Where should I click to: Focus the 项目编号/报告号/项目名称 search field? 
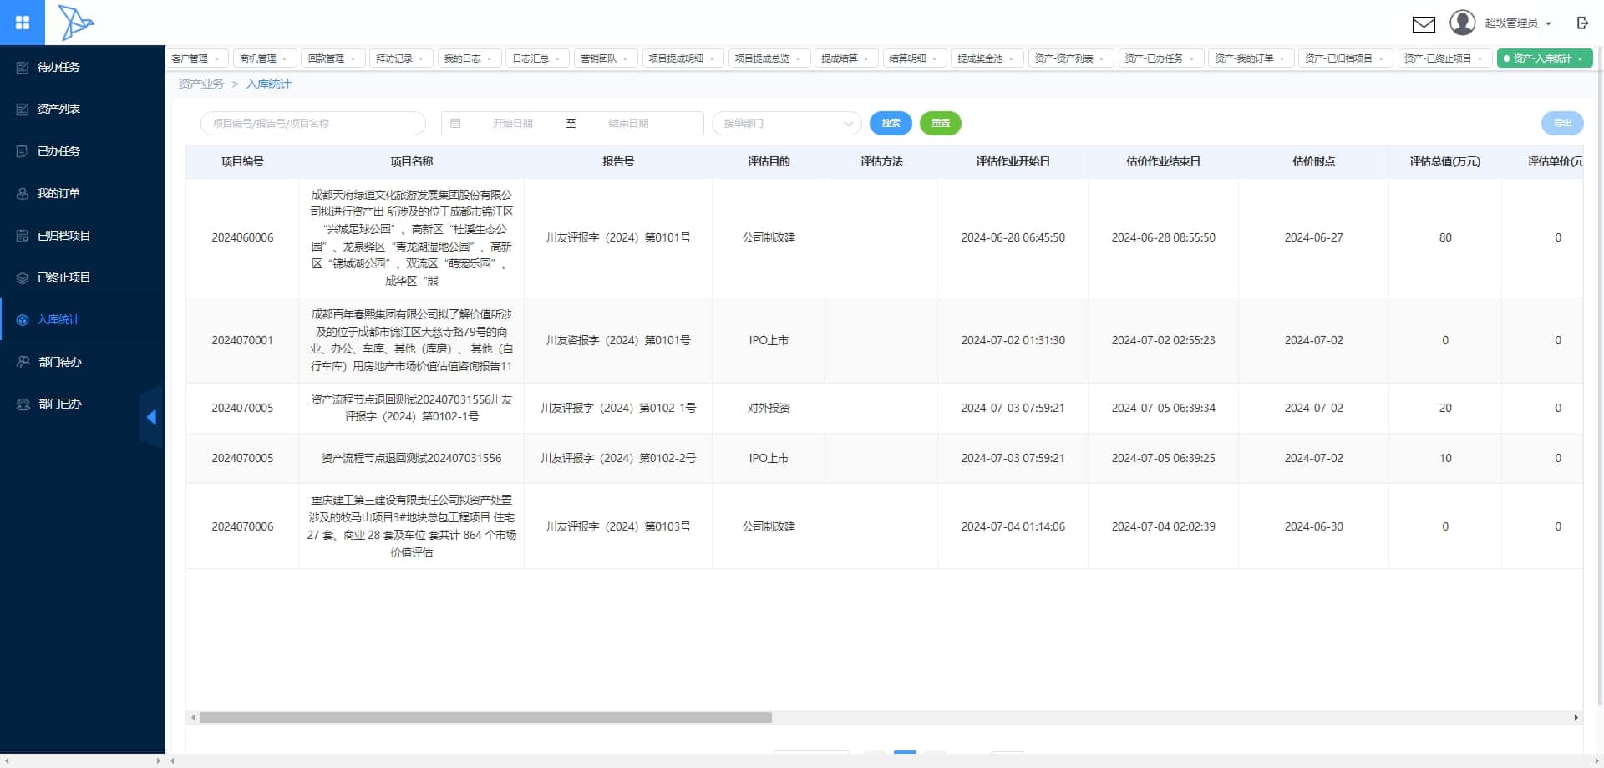[313, 123]
